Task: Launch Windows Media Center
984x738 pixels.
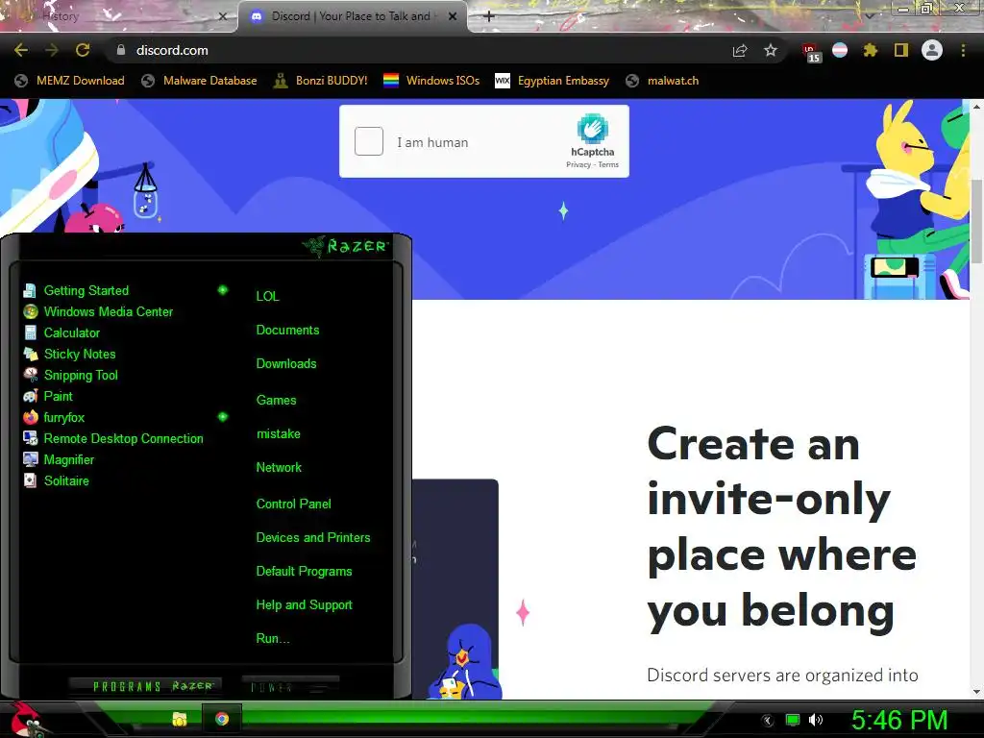Action: point(99,312)
